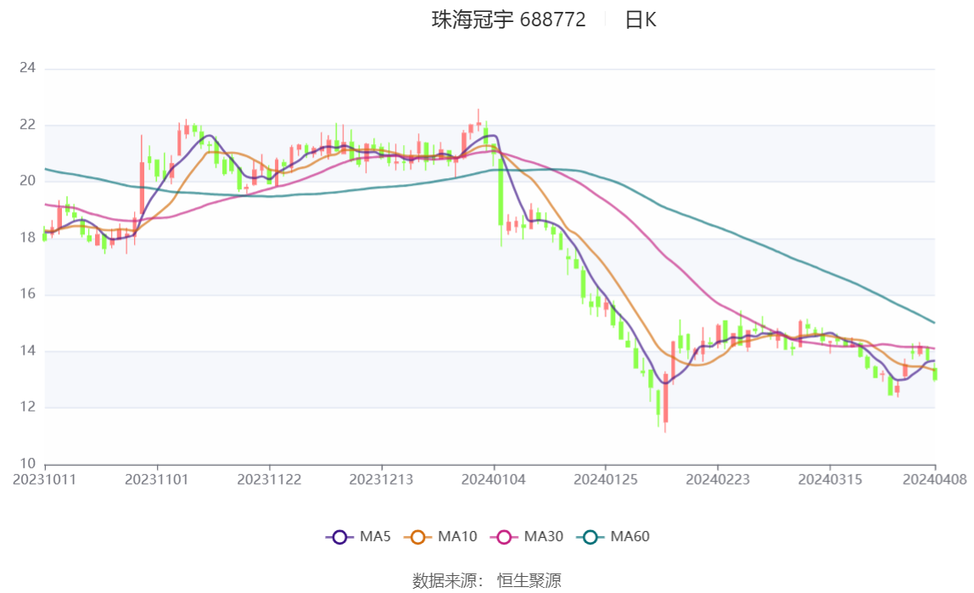974x593 pixels.
Task: Toggle the MA5 purple legend marker
Action: click(339, 537)
